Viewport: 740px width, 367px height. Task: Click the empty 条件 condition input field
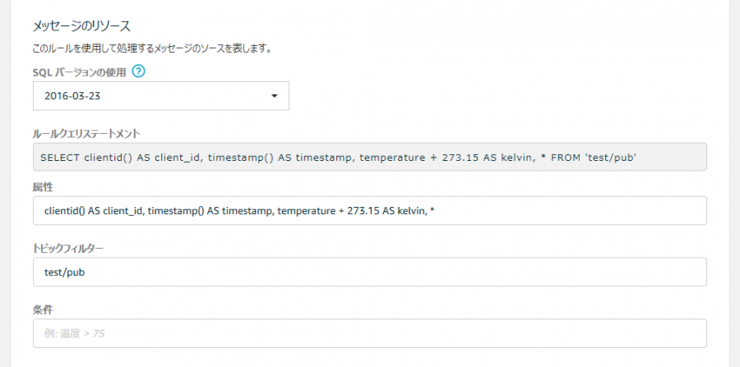click(x=369, y=333)
